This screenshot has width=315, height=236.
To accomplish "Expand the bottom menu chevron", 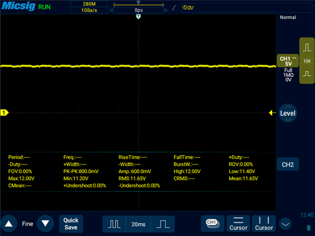I will pos(285,224).
